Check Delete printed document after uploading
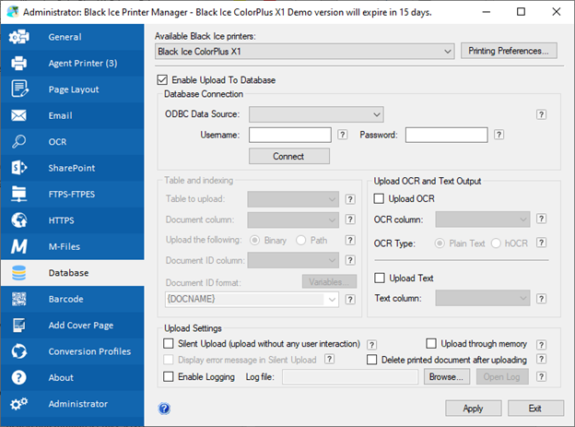Image resolution: width=575 pixels, height=427 pixels. coord(372,360)
